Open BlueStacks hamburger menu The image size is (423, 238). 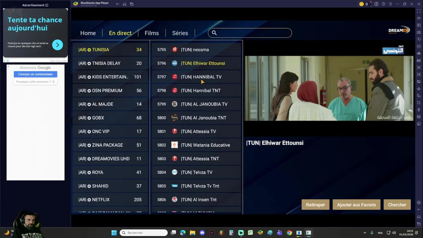(x=391, y=4)
